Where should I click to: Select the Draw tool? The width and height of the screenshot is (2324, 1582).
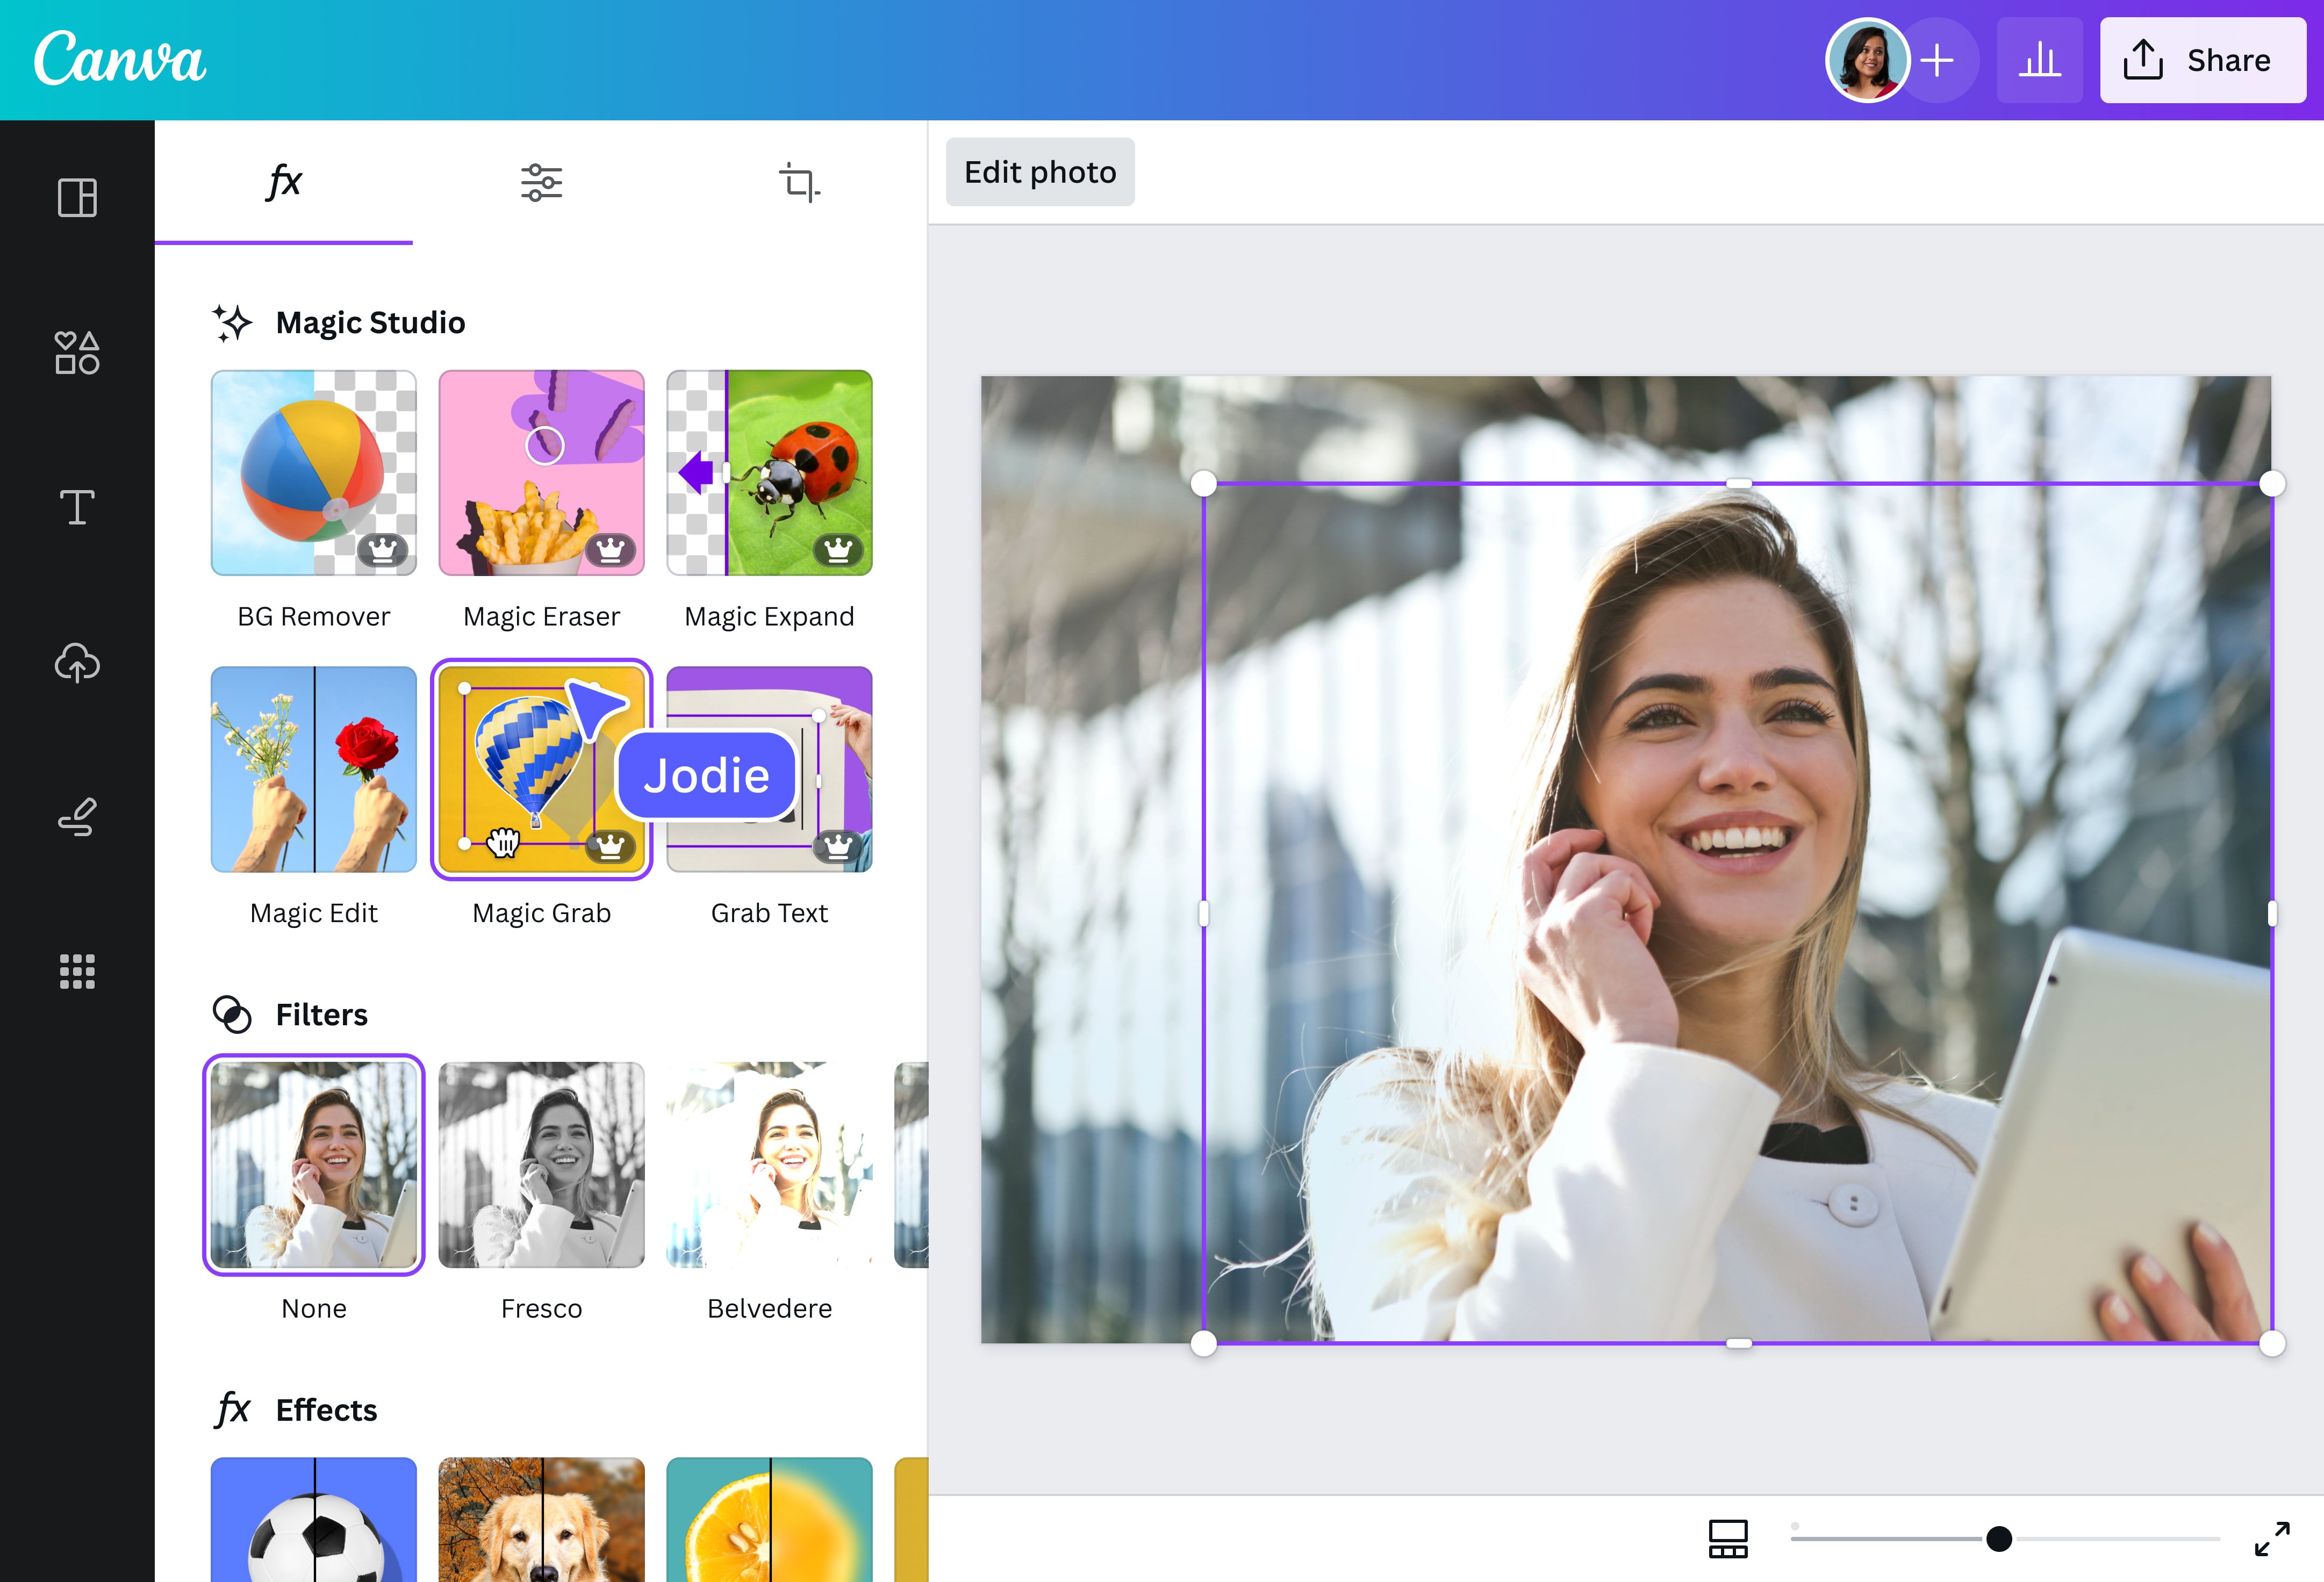[76, 818]
